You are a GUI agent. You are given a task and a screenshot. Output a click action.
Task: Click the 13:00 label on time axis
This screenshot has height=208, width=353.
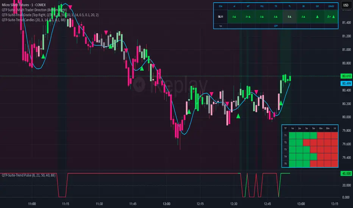[301, 204]
